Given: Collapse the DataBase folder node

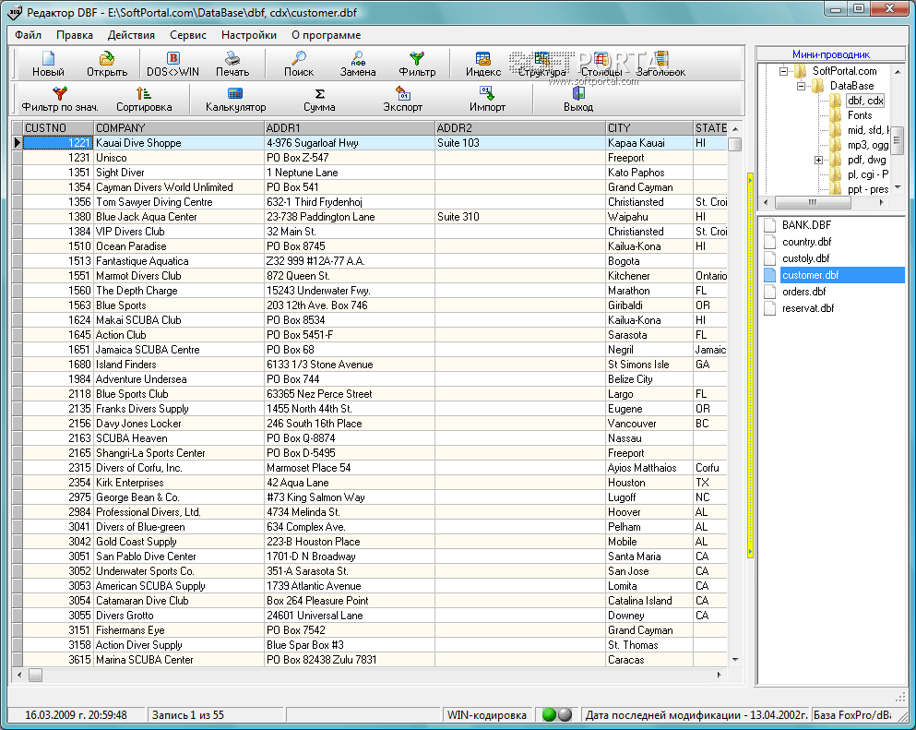Looking at the screenshot, I should (801, 86).
